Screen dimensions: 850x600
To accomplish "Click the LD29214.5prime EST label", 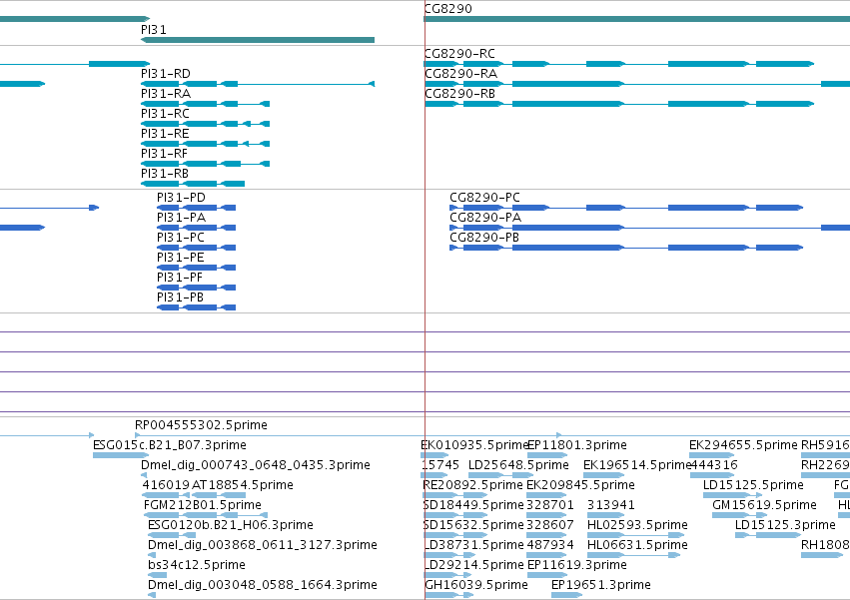I will 473,565.
